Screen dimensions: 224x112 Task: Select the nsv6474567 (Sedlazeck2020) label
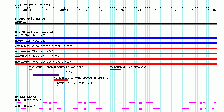(35, 51)
